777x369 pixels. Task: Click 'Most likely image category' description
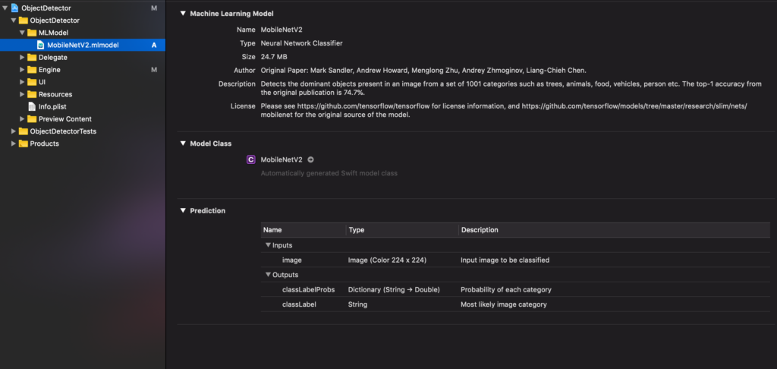pyautogui.click(x=504, y=304)
